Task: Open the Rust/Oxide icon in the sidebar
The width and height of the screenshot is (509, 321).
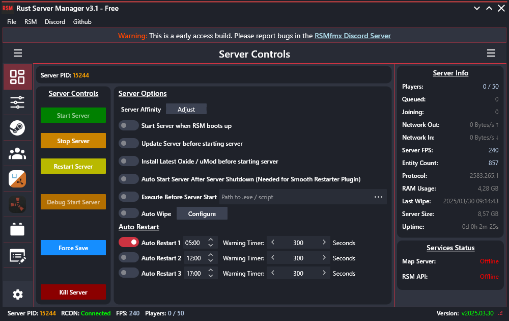Action: click(x=17, y=204)
